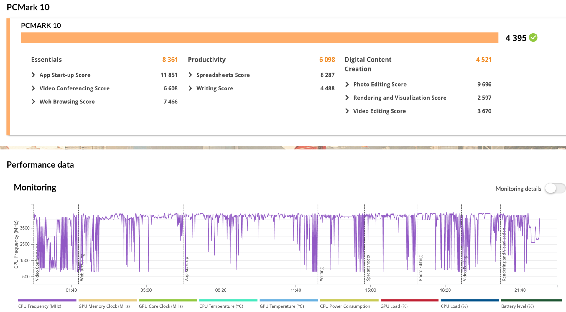Click the Spreadsheets value 8 287
The width and height of the screenshot is (566, 312).
click(328, 75)
